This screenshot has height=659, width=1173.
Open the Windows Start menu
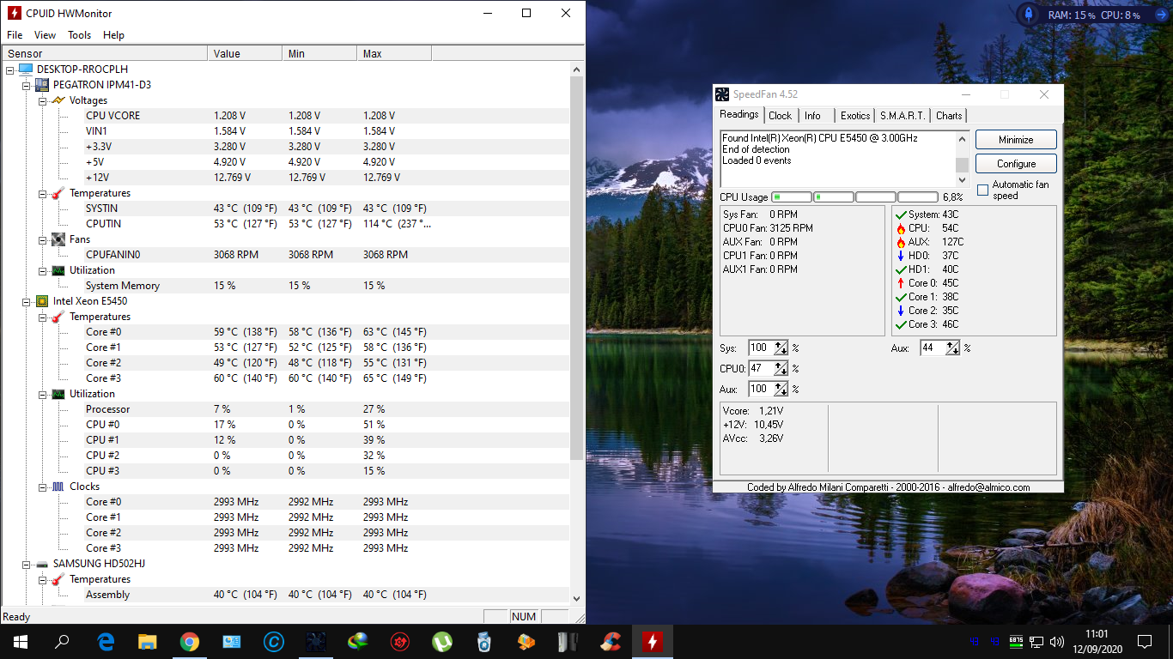[20, 641]
